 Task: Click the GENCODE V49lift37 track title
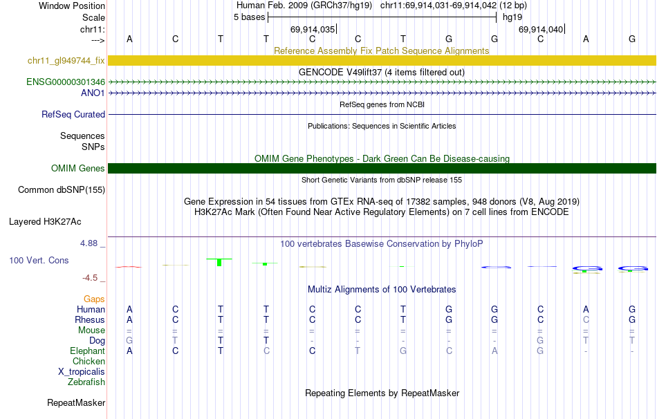tap(382, 73)
